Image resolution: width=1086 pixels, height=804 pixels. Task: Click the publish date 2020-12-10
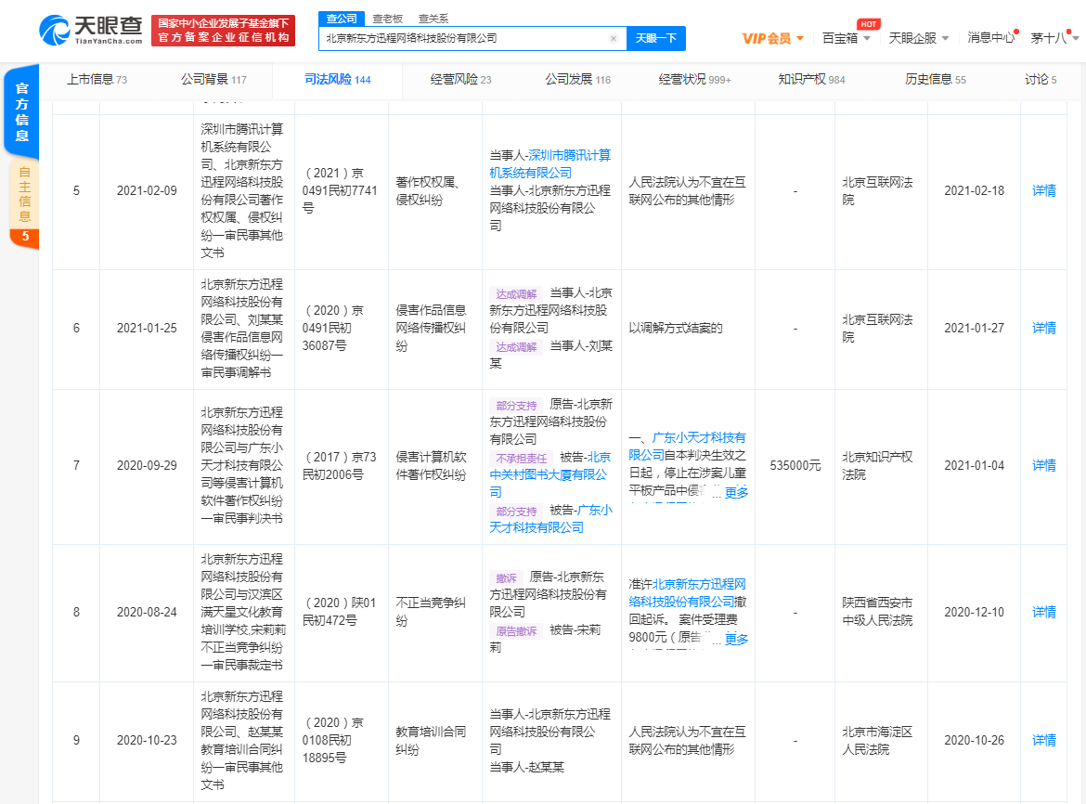[x=974, y=612]
